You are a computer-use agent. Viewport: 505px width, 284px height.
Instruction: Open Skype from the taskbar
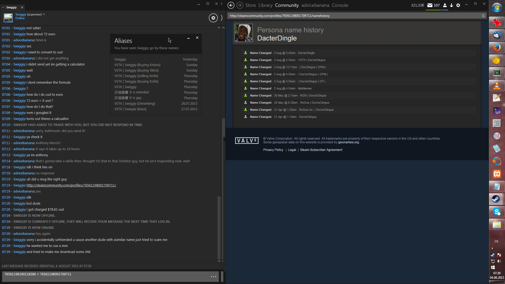coord(496,212)
